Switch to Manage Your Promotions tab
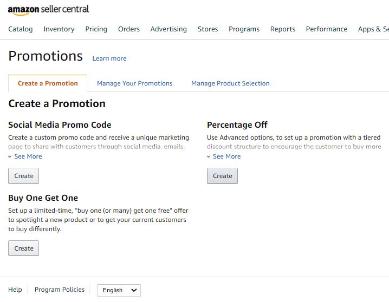The height and width of the screenshot is (302, 389). [x=135, y=83]
